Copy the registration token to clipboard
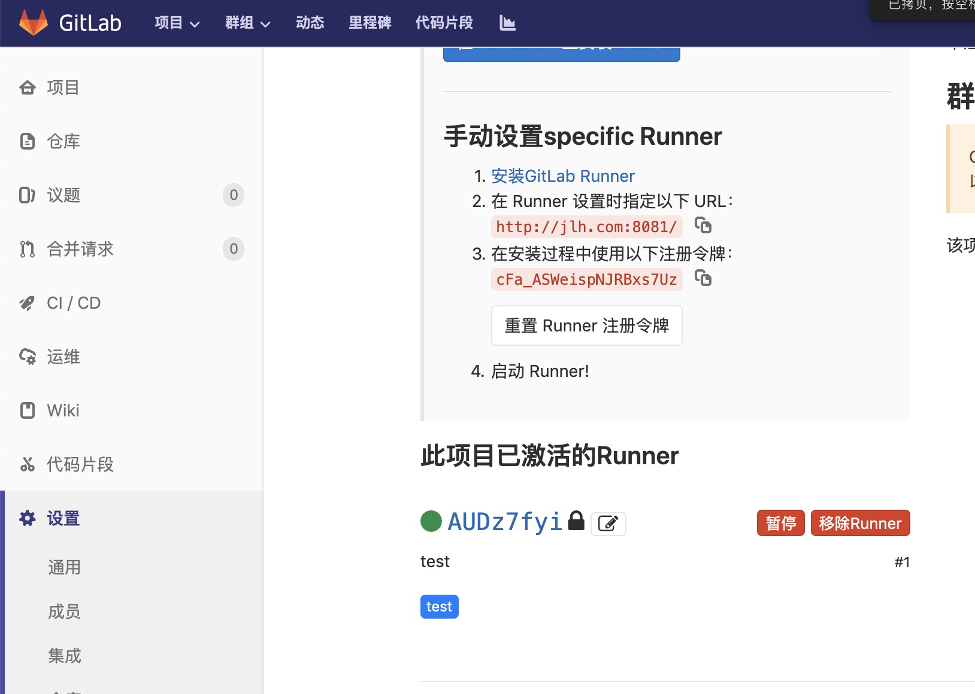The height and width of the screenshot is (694, 975). [703, 278]
